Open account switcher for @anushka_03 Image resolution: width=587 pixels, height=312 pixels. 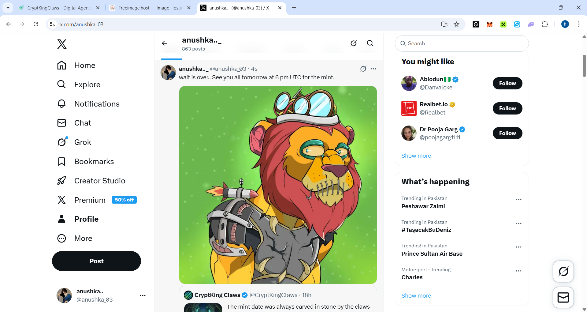pos(101,295)
